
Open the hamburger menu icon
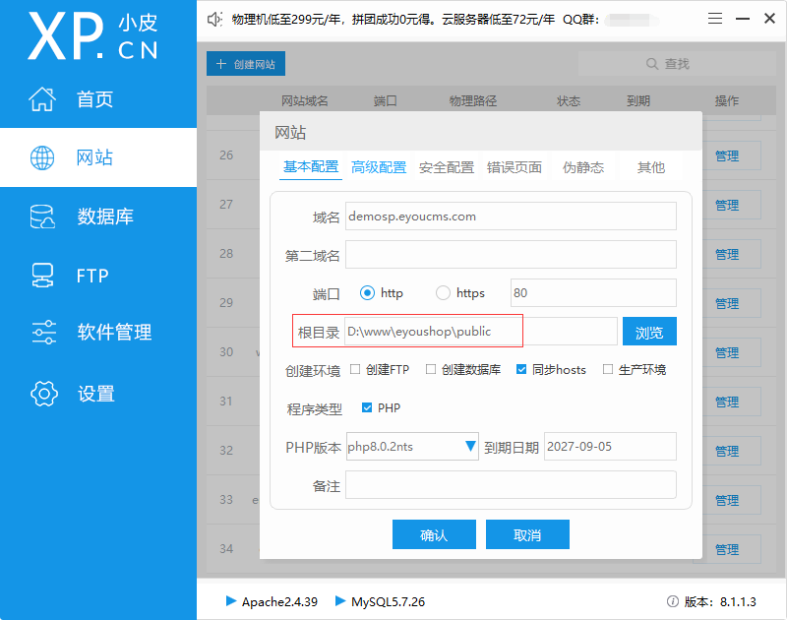715,19
